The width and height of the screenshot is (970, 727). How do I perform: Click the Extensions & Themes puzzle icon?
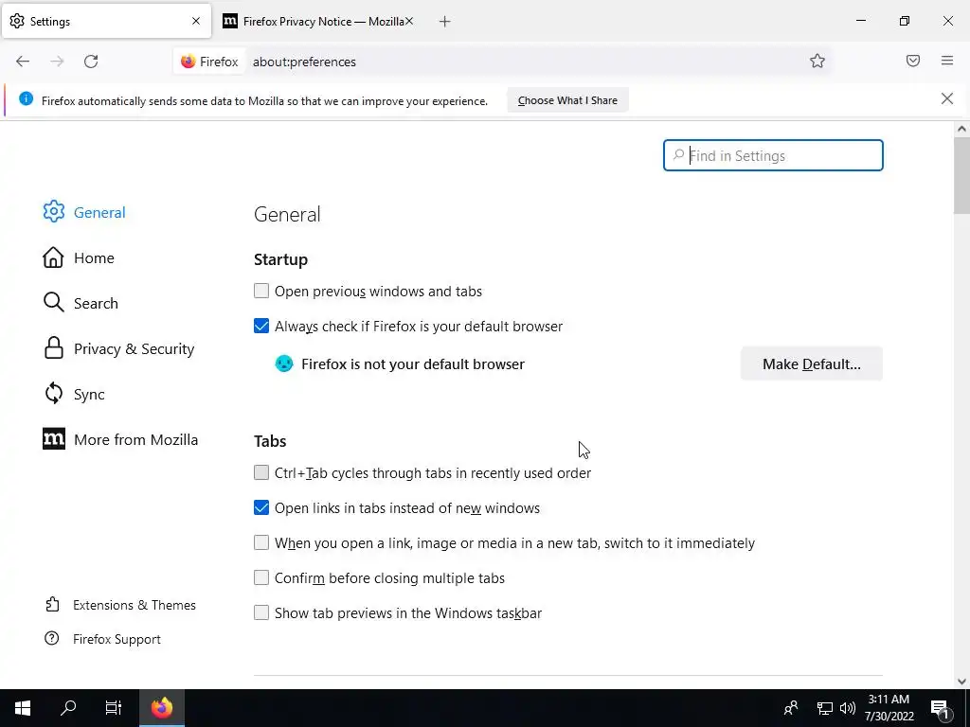(x=53, y=605)
